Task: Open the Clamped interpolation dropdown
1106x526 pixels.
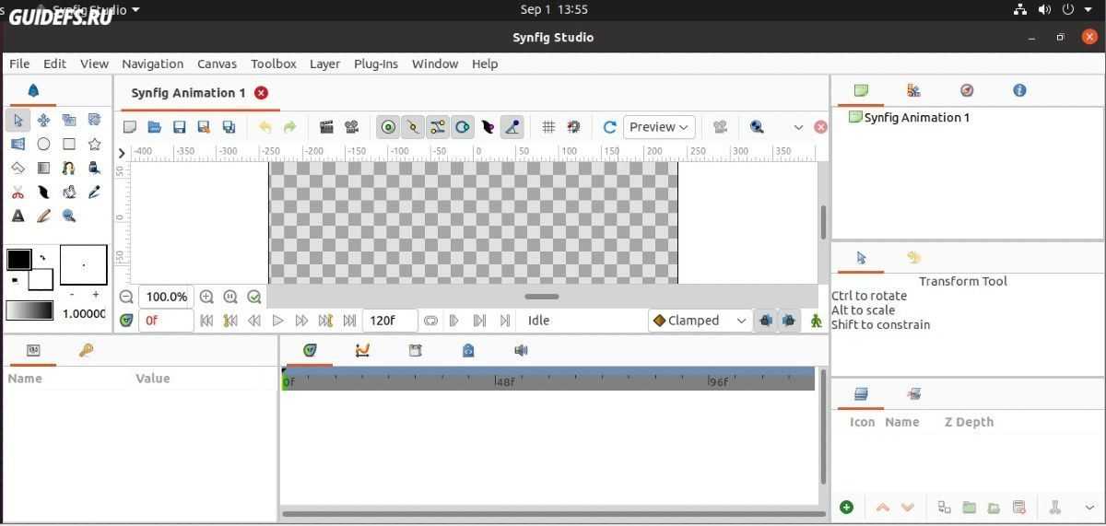Action: [700, 321]
